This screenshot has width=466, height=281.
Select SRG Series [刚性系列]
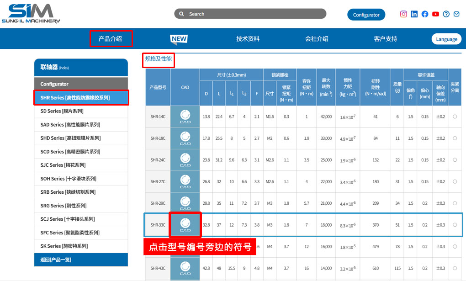click(x=81, y=206)
